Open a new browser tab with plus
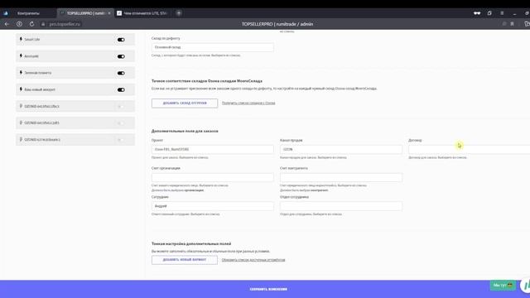The height and width of the screenshot is (298, 530). pos(179,13)
